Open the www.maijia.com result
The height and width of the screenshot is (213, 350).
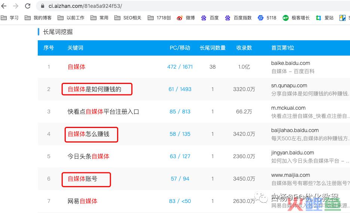pyautogui.click(x=291, y=175)
